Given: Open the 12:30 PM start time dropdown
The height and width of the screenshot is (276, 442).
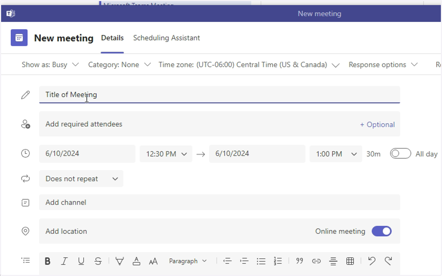Looking at the screenshot, I should point(166,154).
